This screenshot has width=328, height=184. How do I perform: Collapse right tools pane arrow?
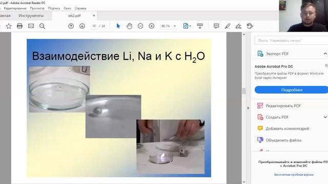[x=248, y=108]
